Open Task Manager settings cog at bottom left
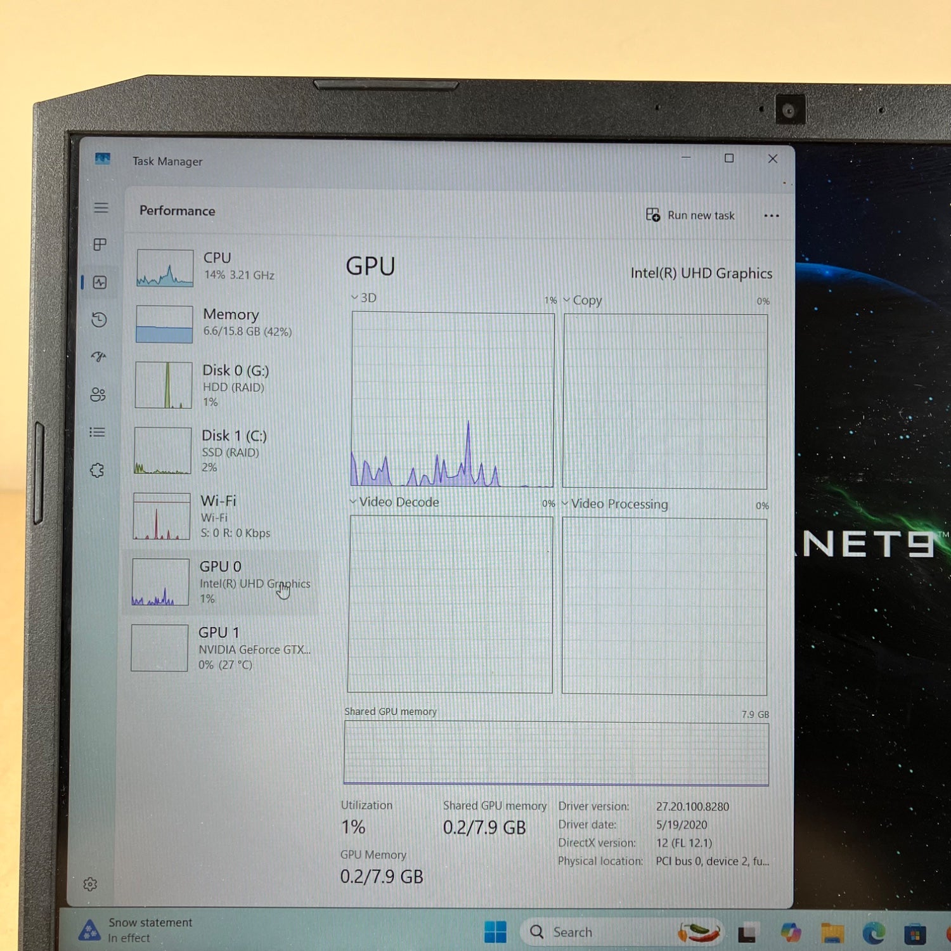This screenshot has width=951, height=951. pyautogui.click(x=91, y=884)
